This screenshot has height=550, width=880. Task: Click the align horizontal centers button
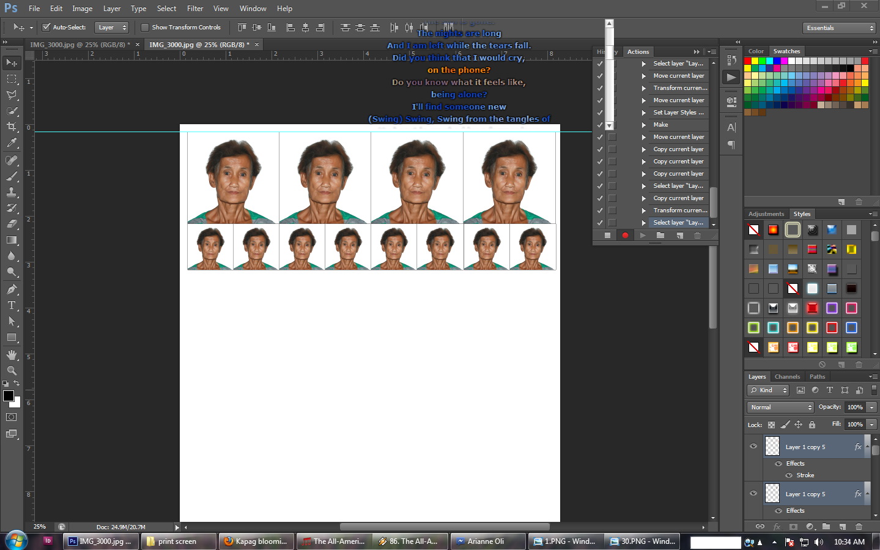point(305,27)
